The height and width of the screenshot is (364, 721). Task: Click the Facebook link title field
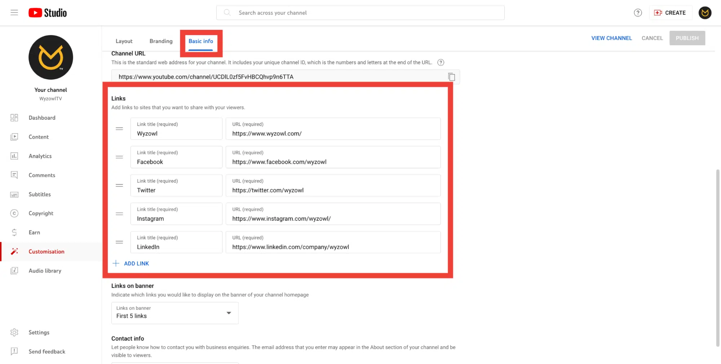click(176, 157)
